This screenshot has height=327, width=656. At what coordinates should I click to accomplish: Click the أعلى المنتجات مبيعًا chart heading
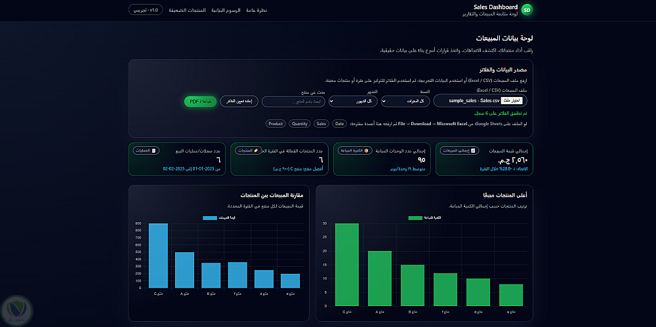(504, 195)
